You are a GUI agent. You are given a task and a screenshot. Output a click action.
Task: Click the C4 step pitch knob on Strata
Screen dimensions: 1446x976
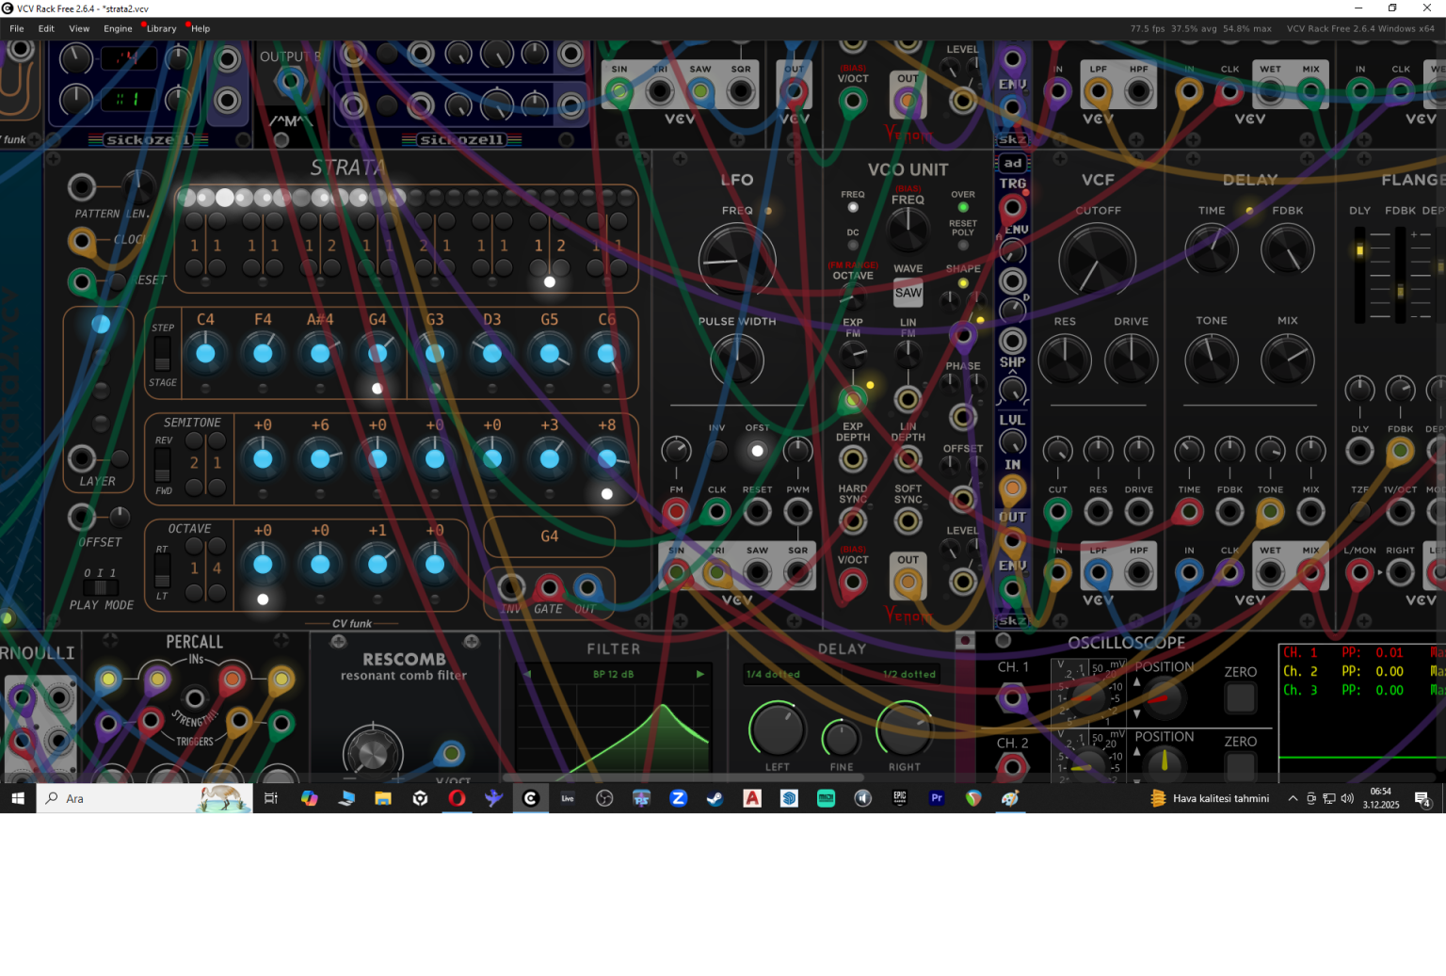205,354
